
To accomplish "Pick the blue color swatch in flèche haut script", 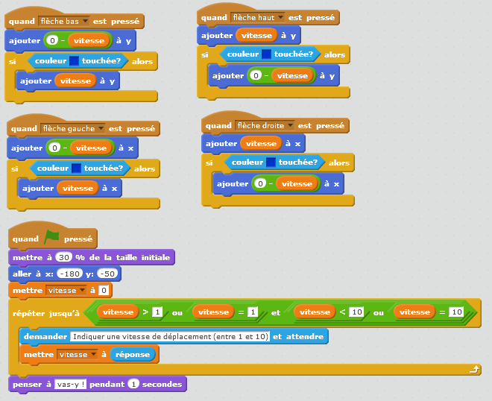I will point(266,54).
